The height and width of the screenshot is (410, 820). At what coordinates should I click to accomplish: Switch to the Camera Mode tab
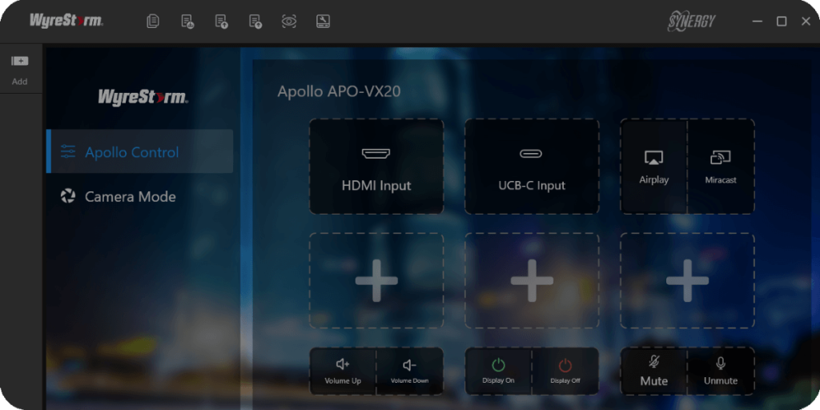131,196
